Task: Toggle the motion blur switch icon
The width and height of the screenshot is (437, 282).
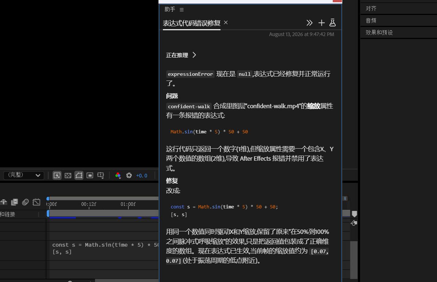Action: click(x=26, y=202)
